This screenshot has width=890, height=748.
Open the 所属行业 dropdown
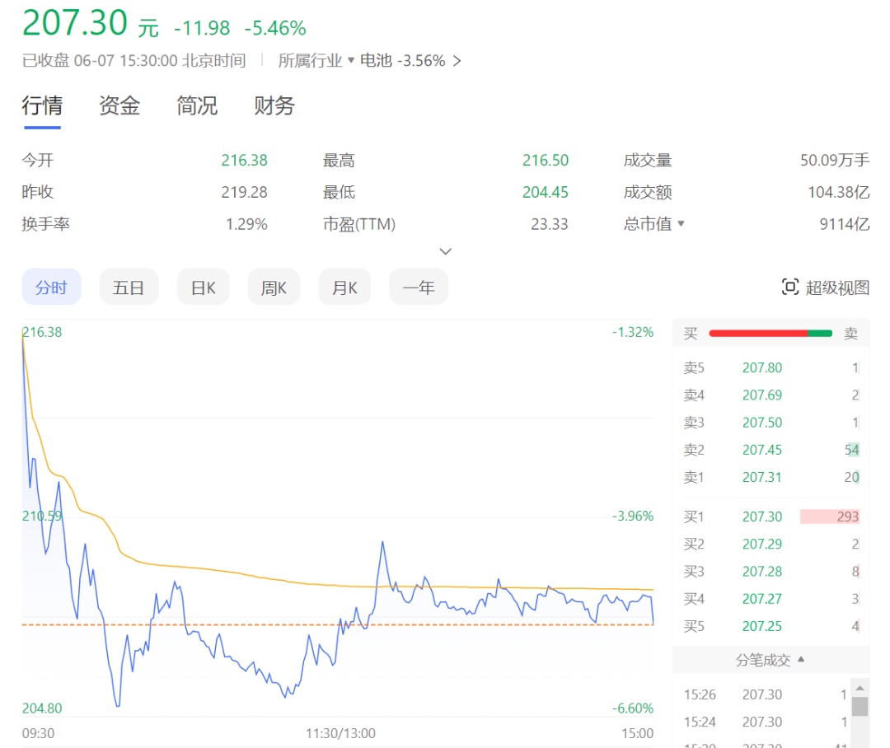tap(316, 61)
